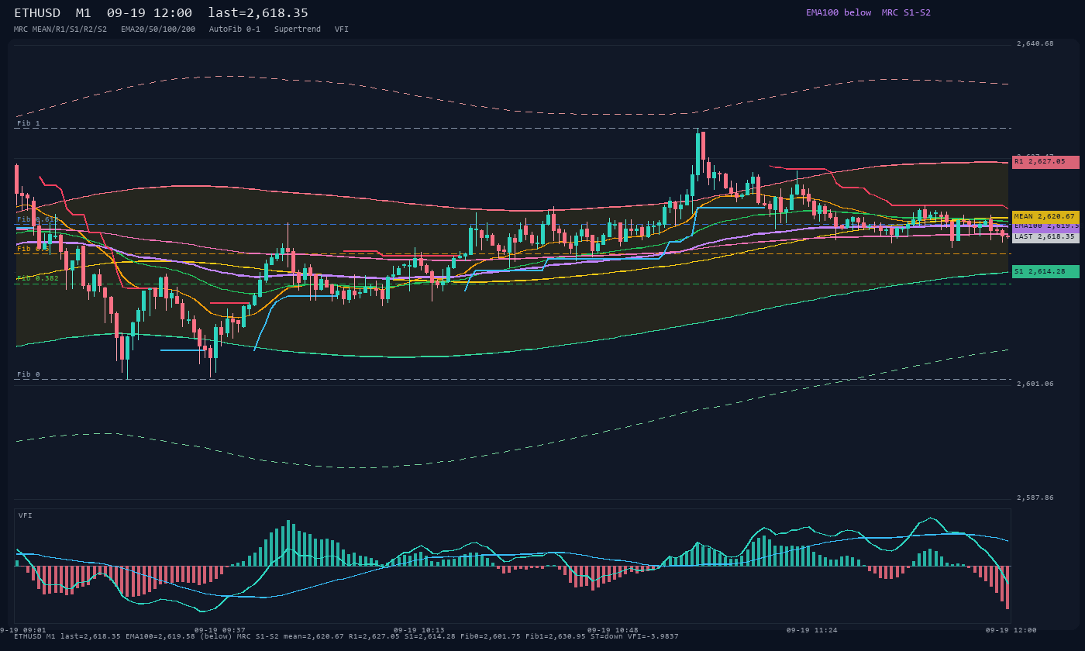Click the ETHUSD M1 chart title

tap(161, 13)
